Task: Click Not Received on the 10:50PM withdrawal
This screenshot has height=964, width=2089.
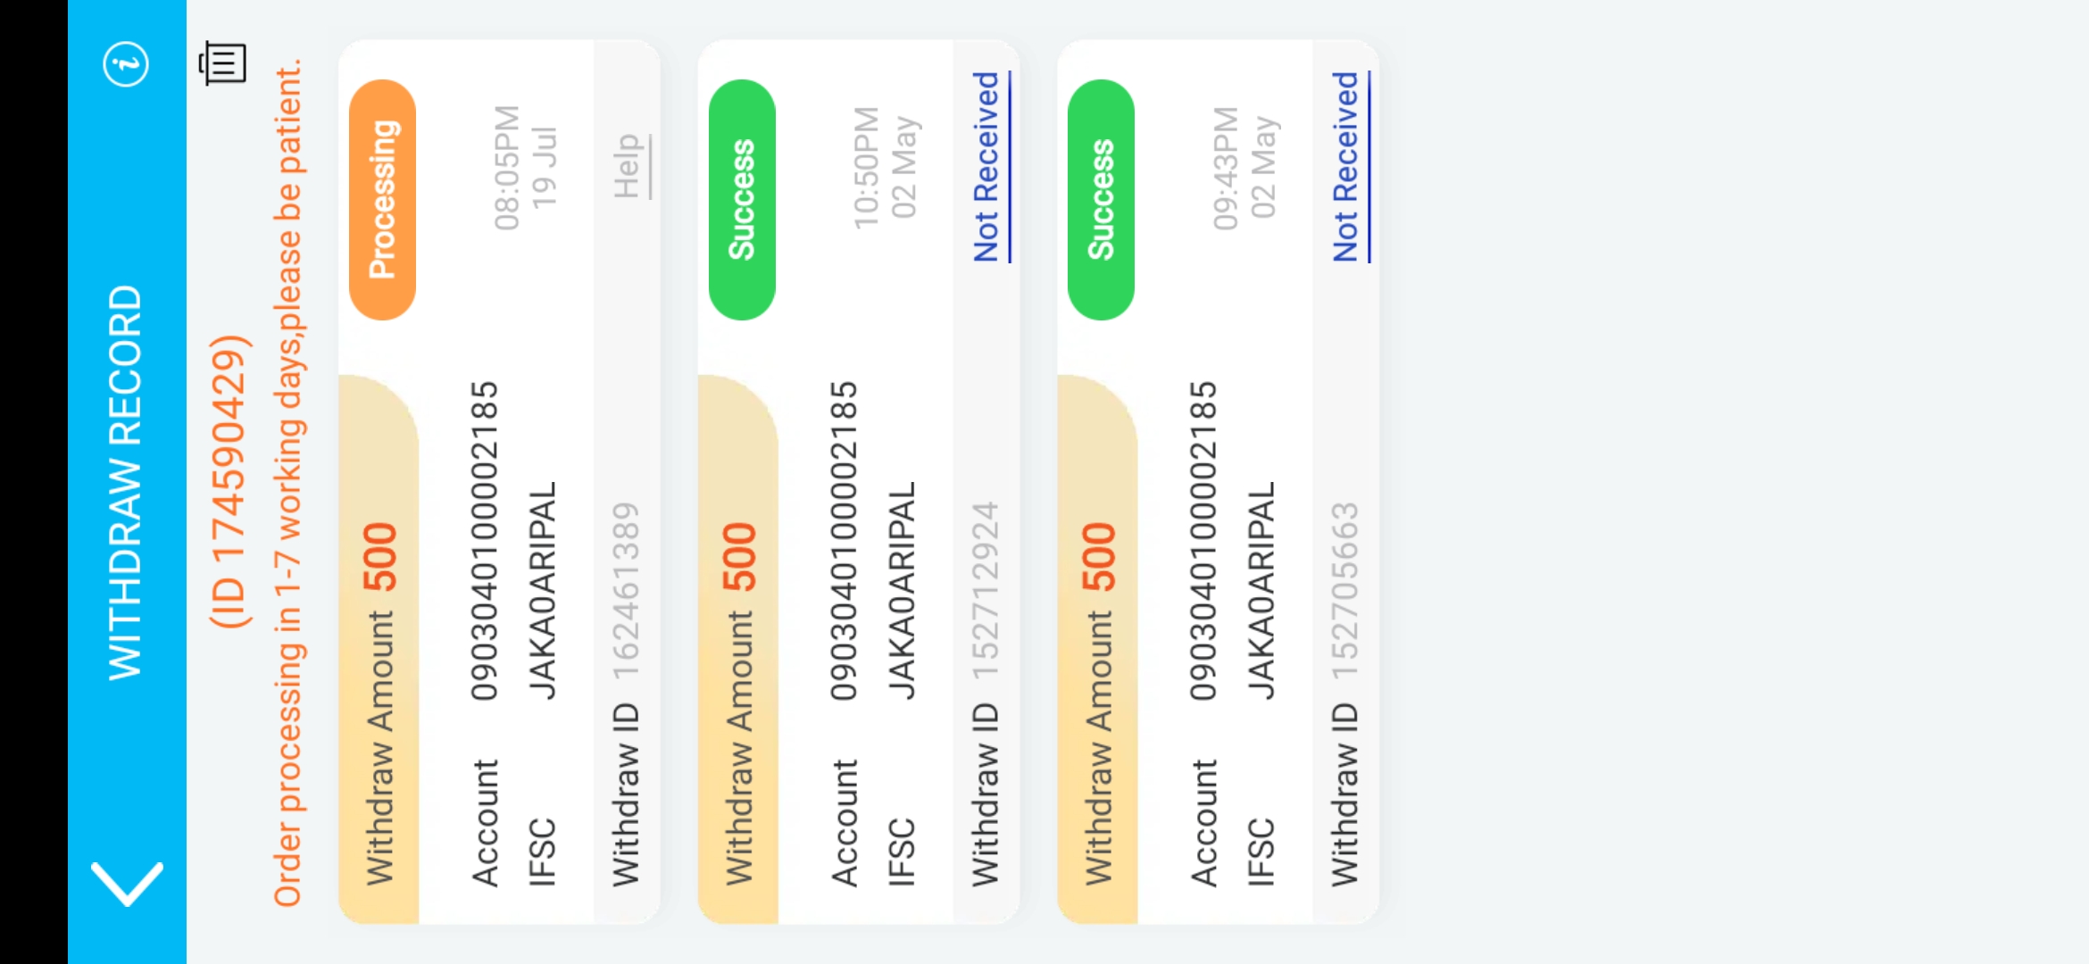Action: [x=987, y=167]
